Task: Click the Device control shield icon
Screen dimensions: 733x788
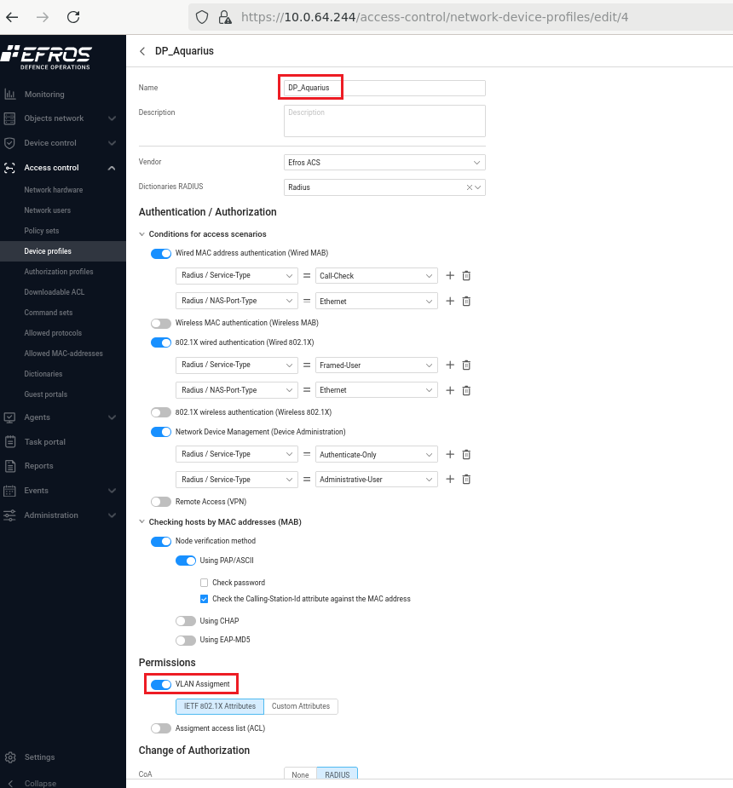Action: click(x=9, y=143)
